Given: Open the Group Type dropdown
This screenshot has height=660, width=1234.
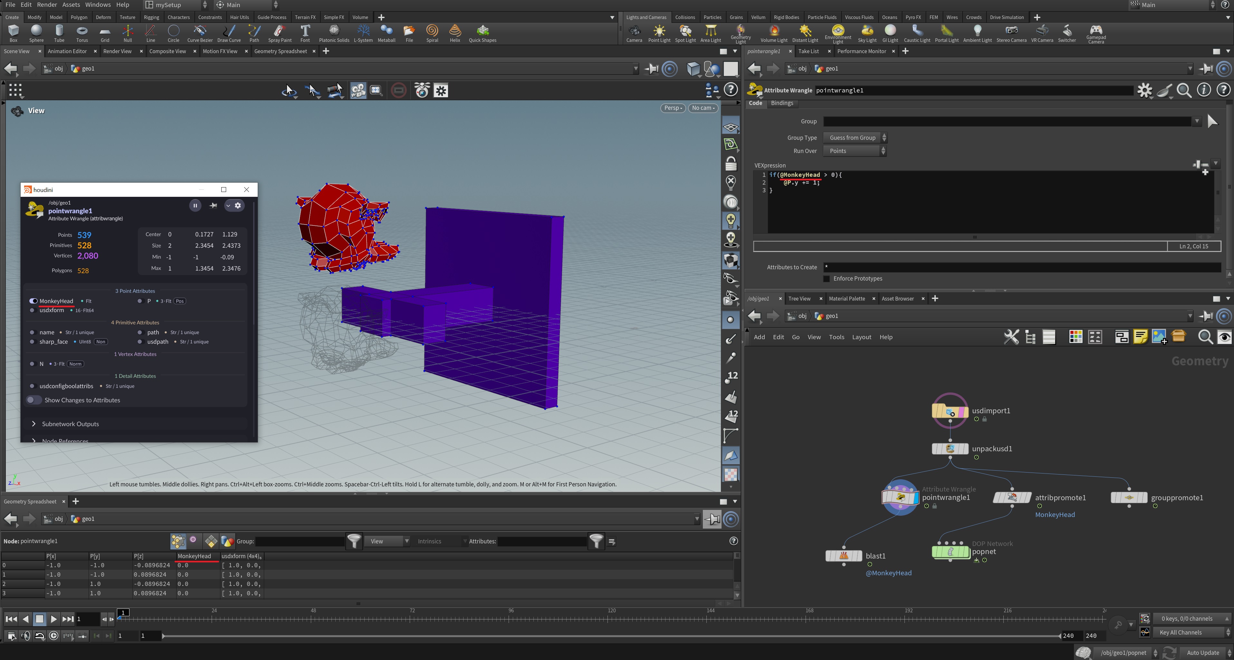Looking at the screenshot, I should point(855,138).
